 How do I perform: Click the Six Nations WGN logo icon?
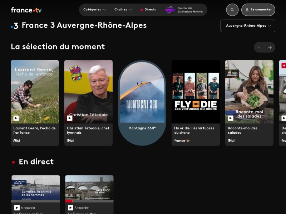(x=170, y=10)
